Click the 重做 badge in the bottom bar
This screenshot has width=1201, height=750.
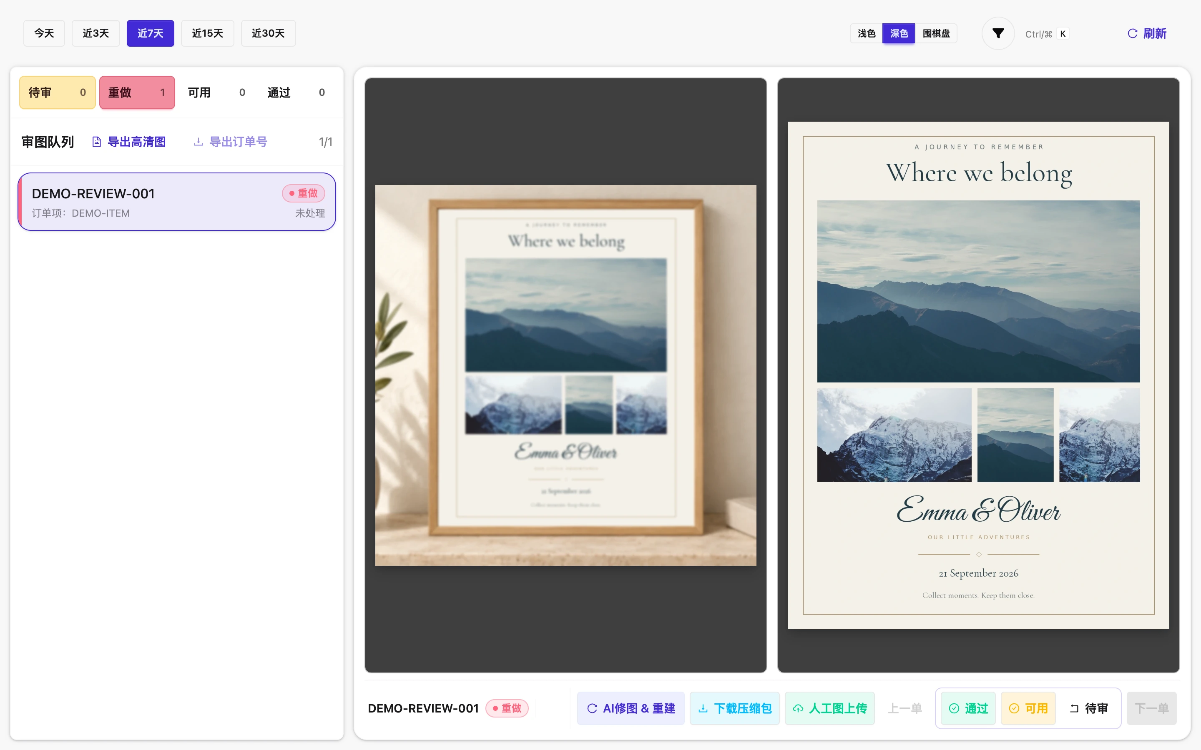pos(507,708)
